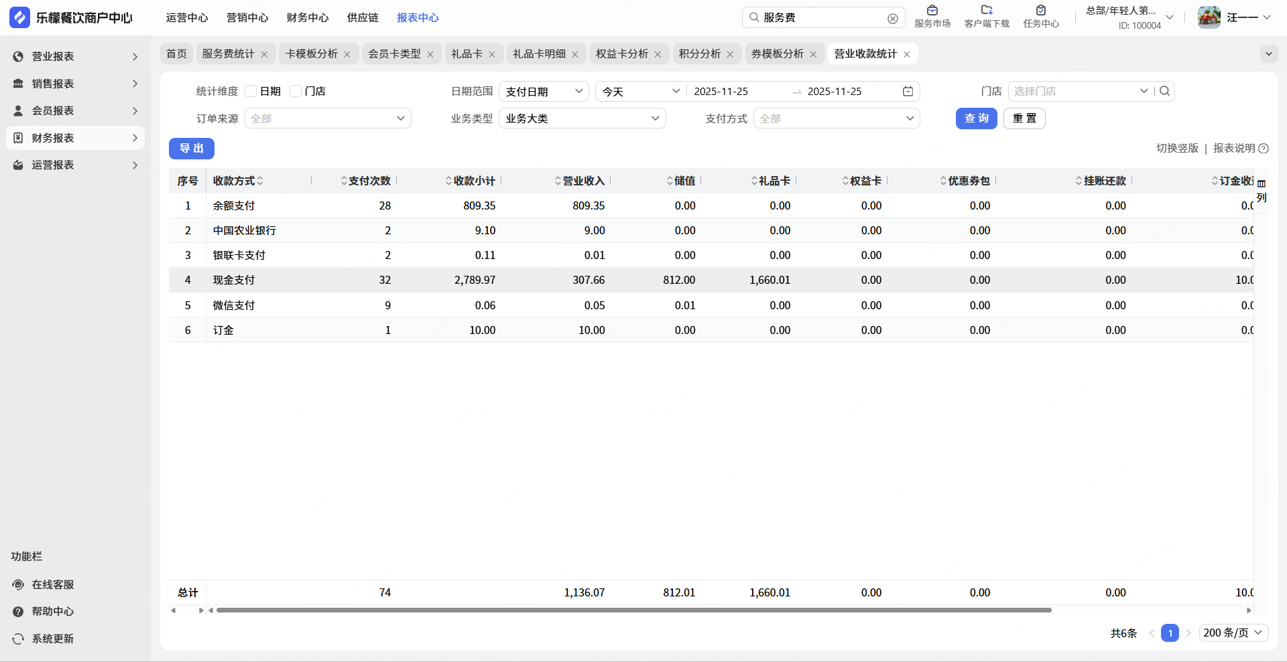This screenshot has width=1287, height=662.
Task: Click the 报表说明 help question icon
Action: (x=1264, y=149)
